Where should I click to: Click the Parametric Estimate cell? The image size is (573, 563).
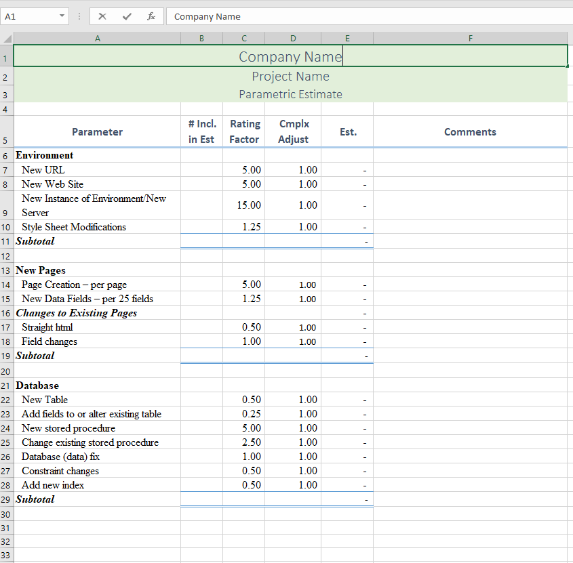coord(290,93)
